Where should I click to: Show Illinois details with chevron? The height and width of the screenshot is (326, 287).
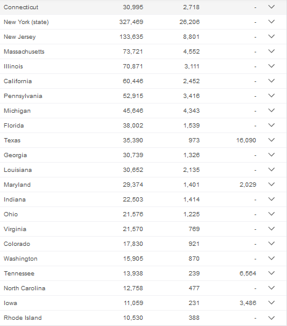tap(272, 66)
